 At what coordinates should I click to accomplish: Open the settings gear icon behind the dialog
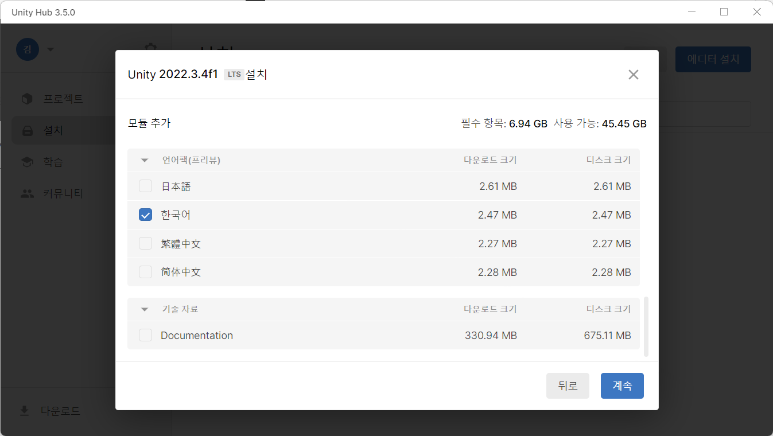(150, 48)
